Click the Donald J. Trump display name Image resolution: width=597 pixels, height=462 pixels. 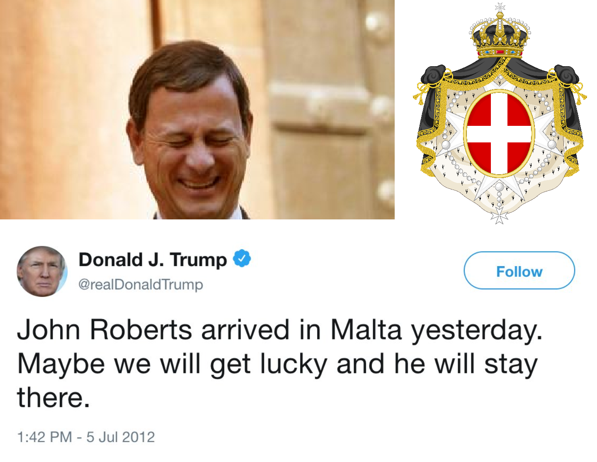coord(153,260)
